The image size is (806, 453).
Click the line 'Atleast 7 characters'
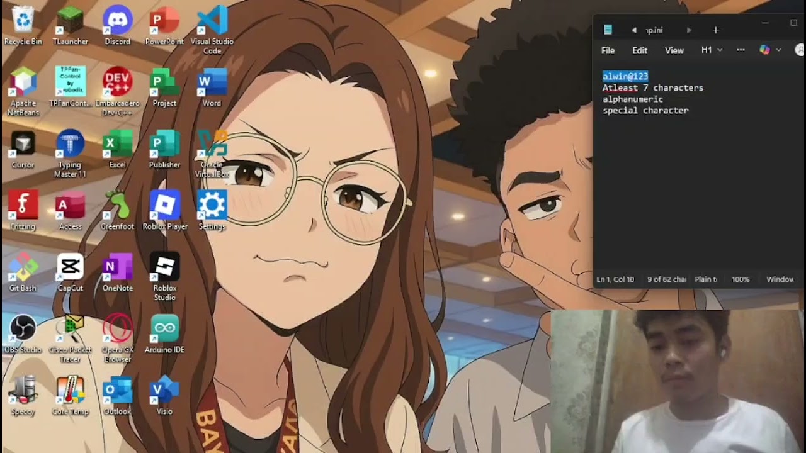coord(653,88)
